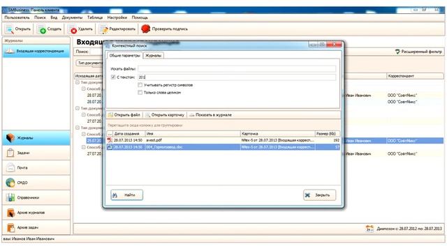Open the СМДО globe icon

(x=10, y=183)
